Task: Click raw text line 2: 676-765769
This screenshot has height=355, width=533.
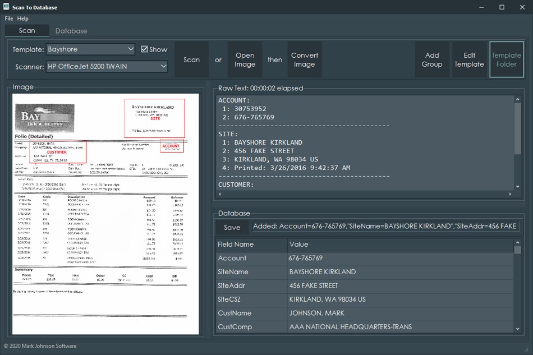Action: coord(248,117)
